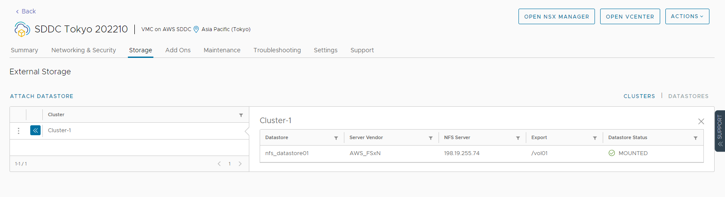Screen dimensions: 725x197
Task: Sort by the Datastore column header
Action: click(x=277, y=137)
